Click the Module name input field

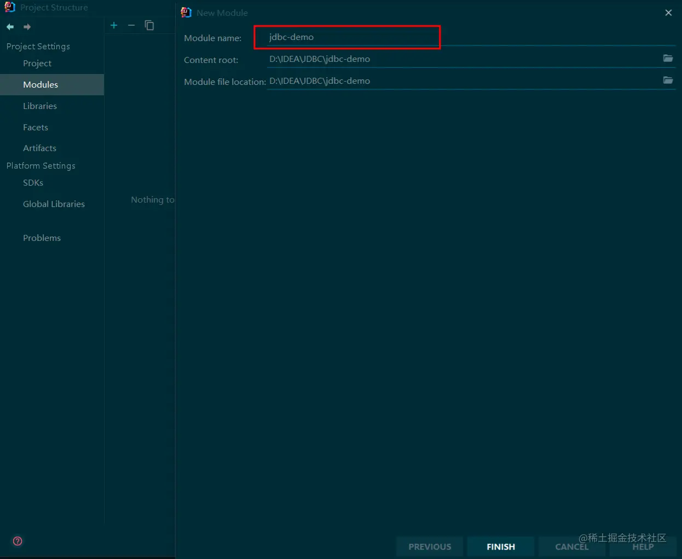coord(471,37)
